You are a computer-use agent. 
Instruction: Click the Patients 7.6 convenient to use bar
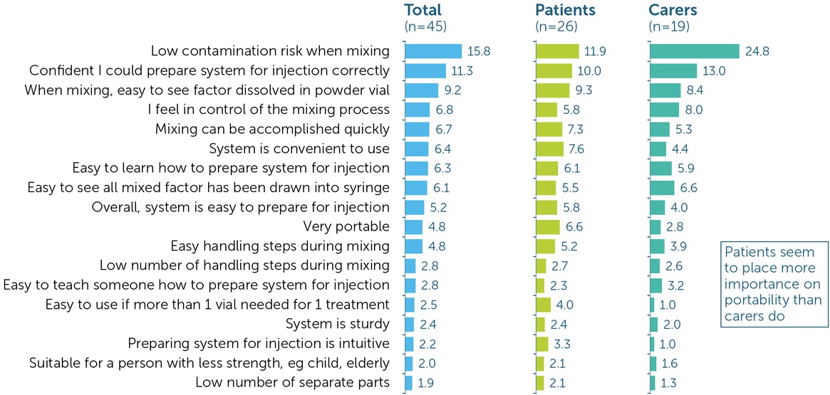point(549,149)
